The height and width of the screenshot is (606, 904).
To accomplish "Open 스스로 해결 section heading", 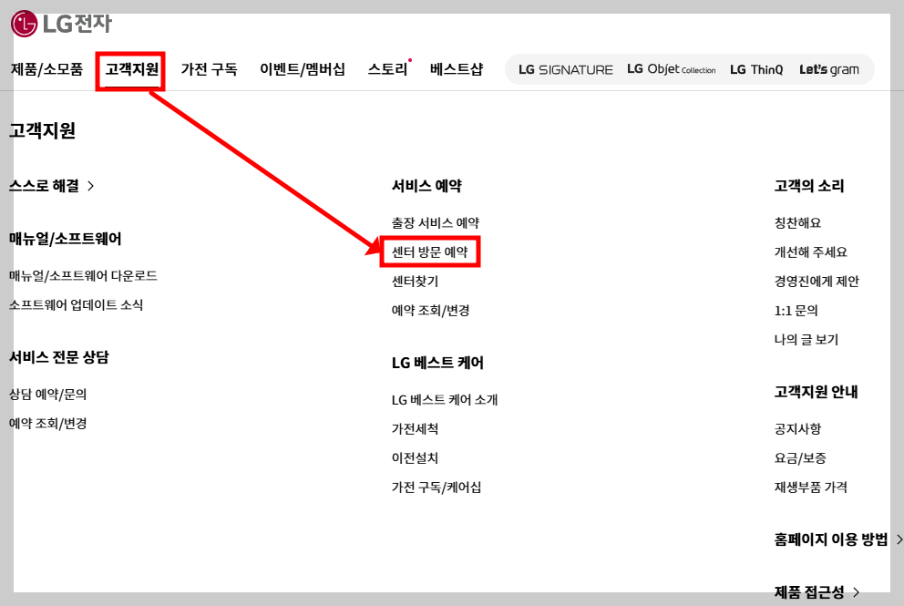I will [44, 186].
